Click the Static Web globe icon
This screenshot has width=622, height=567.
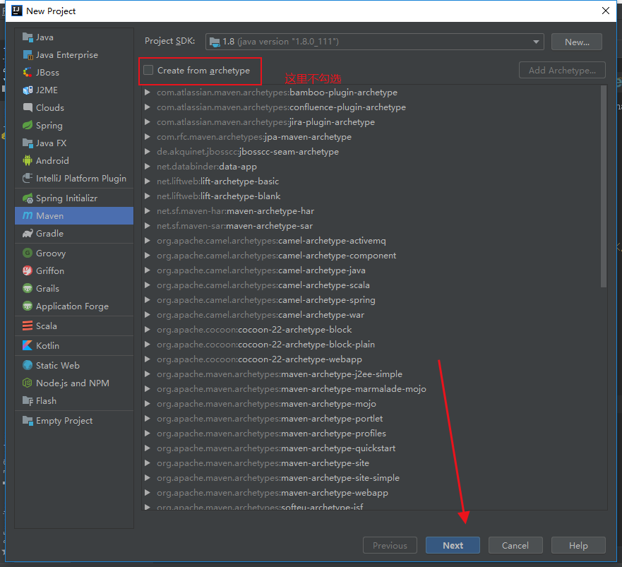[28, 366]
